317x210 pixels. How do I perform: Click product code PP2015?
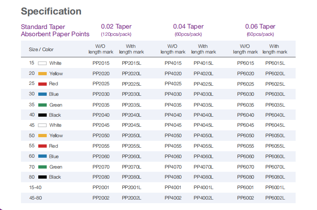coord(101,63)
